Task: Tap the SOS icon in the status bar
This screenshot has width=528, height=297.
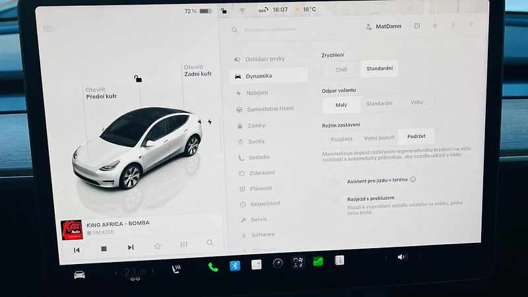Action: [263, 10]
